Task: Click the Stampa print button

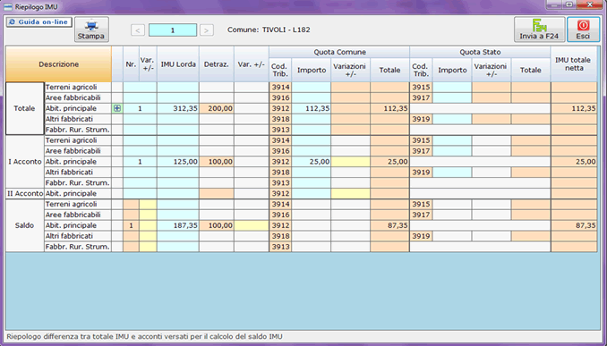Action: tap(91, 30)
